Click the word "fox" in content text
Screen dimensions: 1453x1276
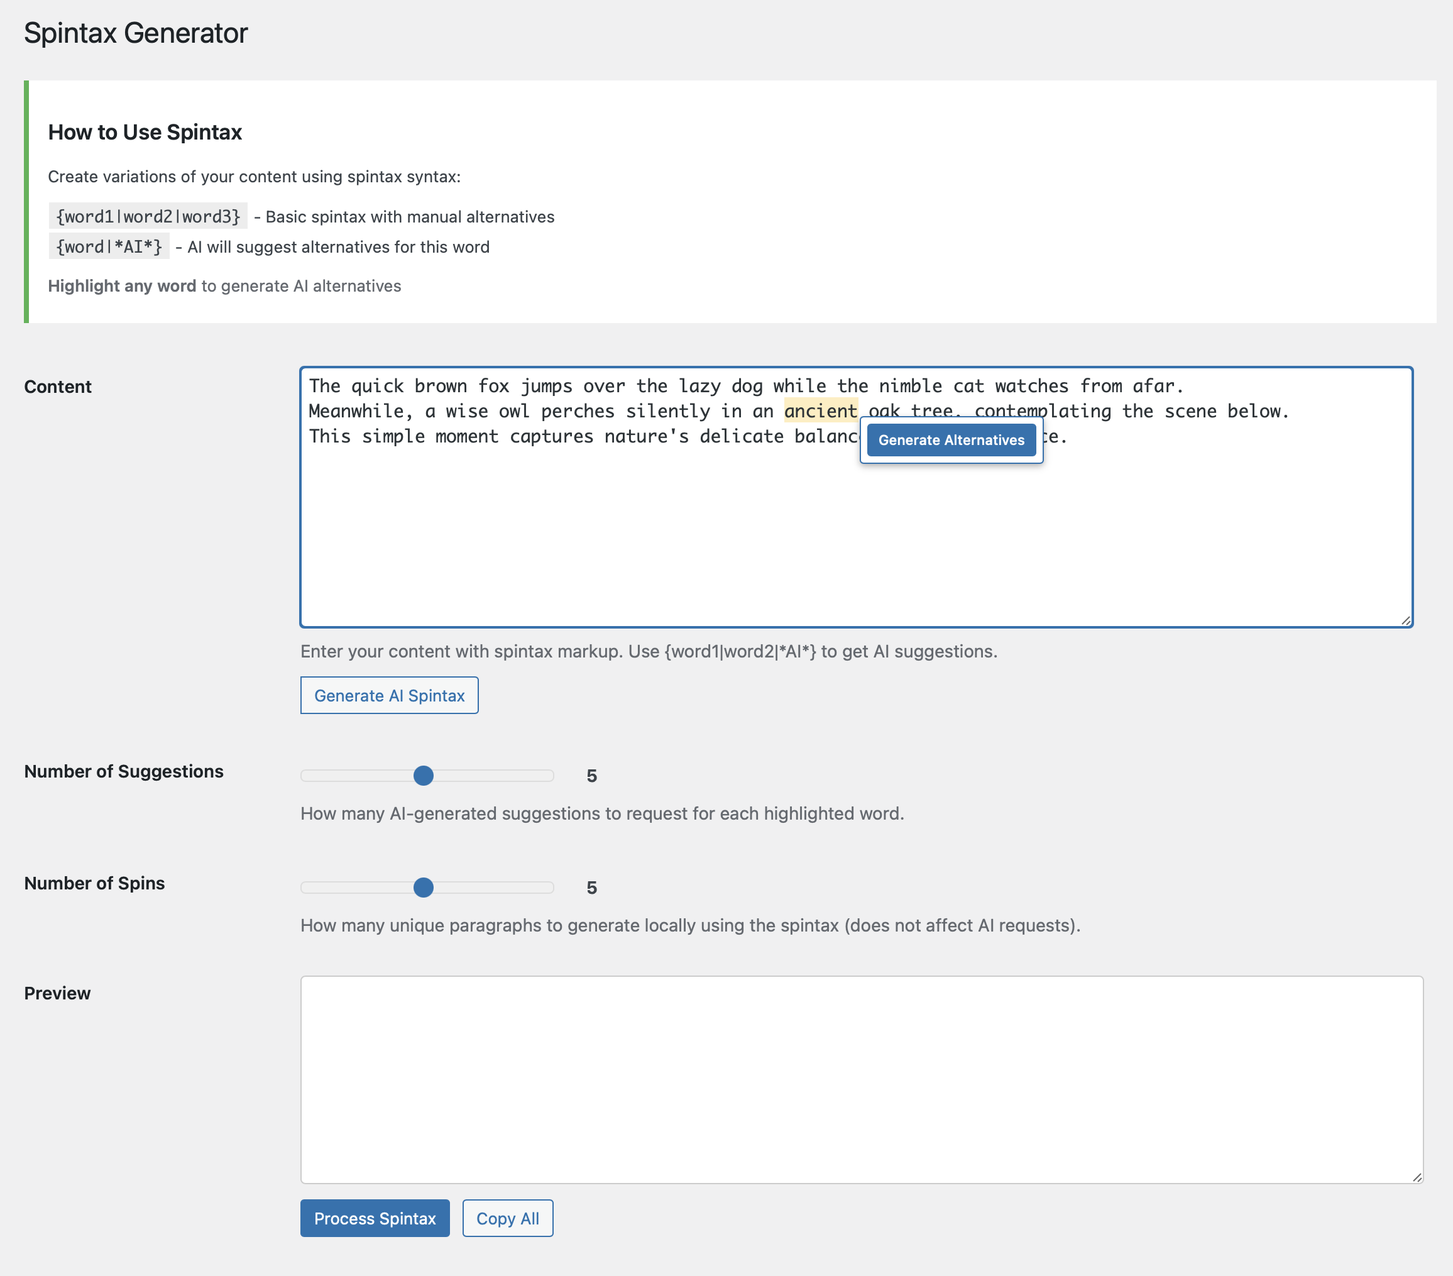click(x=493, y=386)
